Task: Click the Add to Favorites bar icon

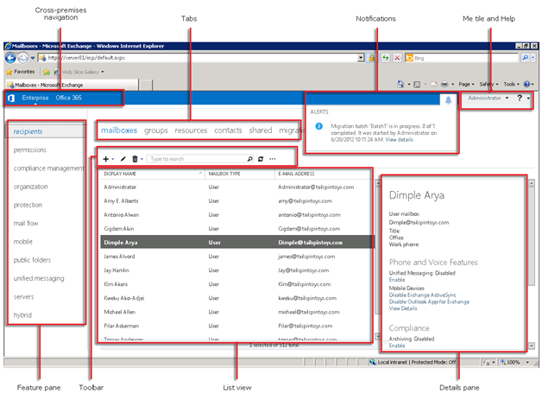Action: 47,72
